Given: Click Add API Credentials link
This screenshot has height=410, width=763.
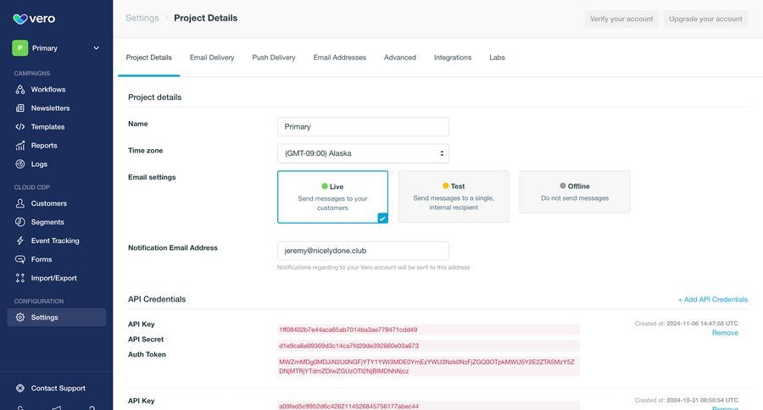Looking at the screenshot, I should pos(713,300).
